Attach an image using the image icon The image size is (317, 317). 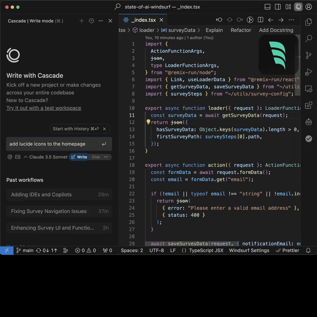[18, 157]
